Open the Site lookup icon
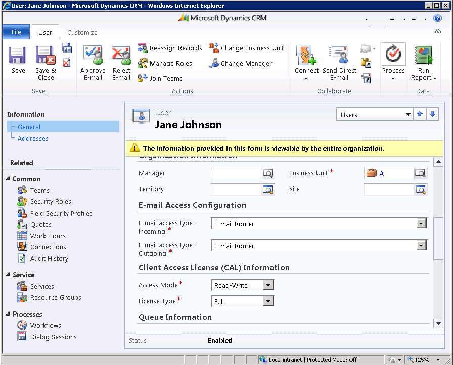Viewport: 453px width, 365px height. tap(420, 190)
